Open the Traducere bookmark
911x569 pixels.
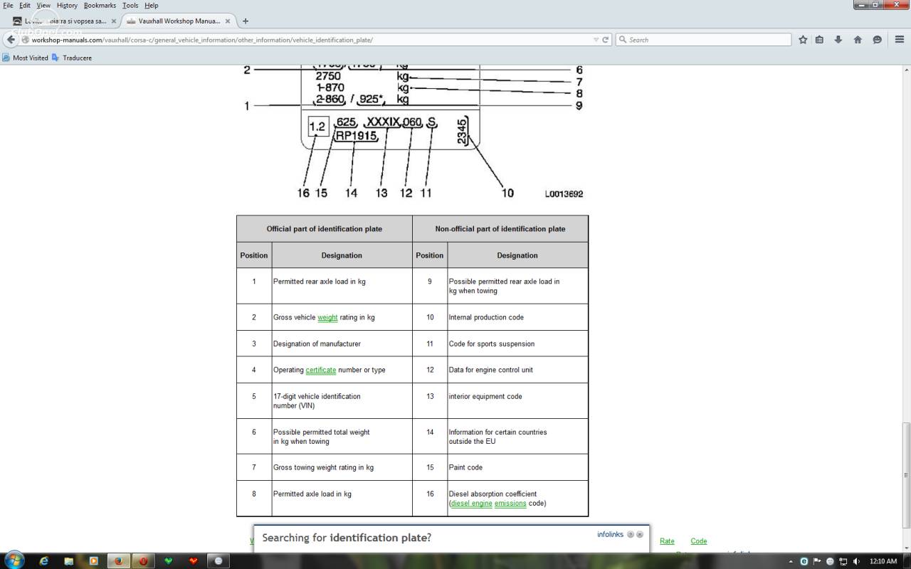click(x=72, y=58)
